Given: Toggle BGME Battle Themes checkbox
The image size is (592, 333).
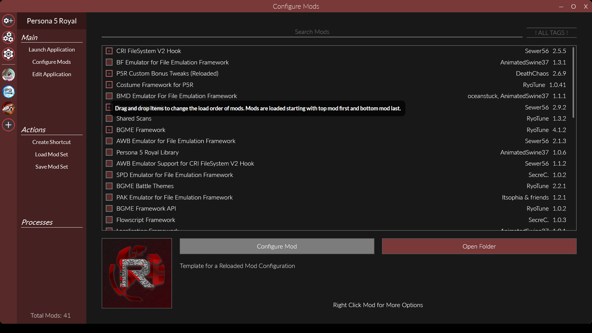Looking at the screenshot, I should pos(109,186).
